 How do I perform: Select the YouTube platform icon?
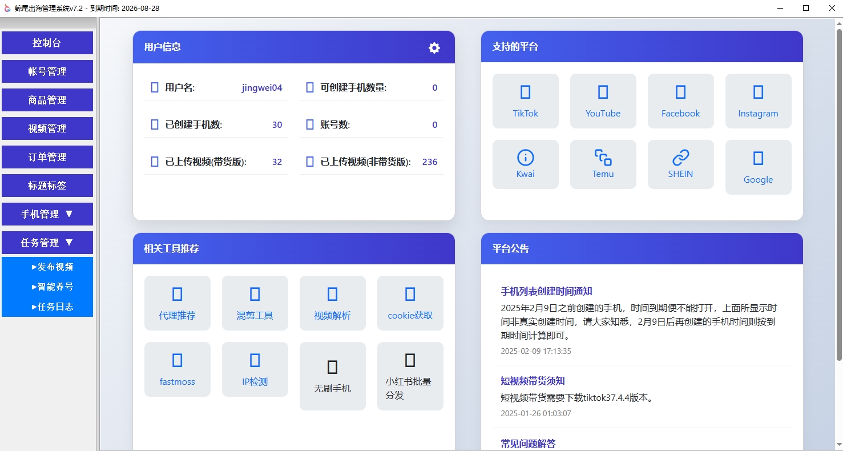(x=603, y=100)
